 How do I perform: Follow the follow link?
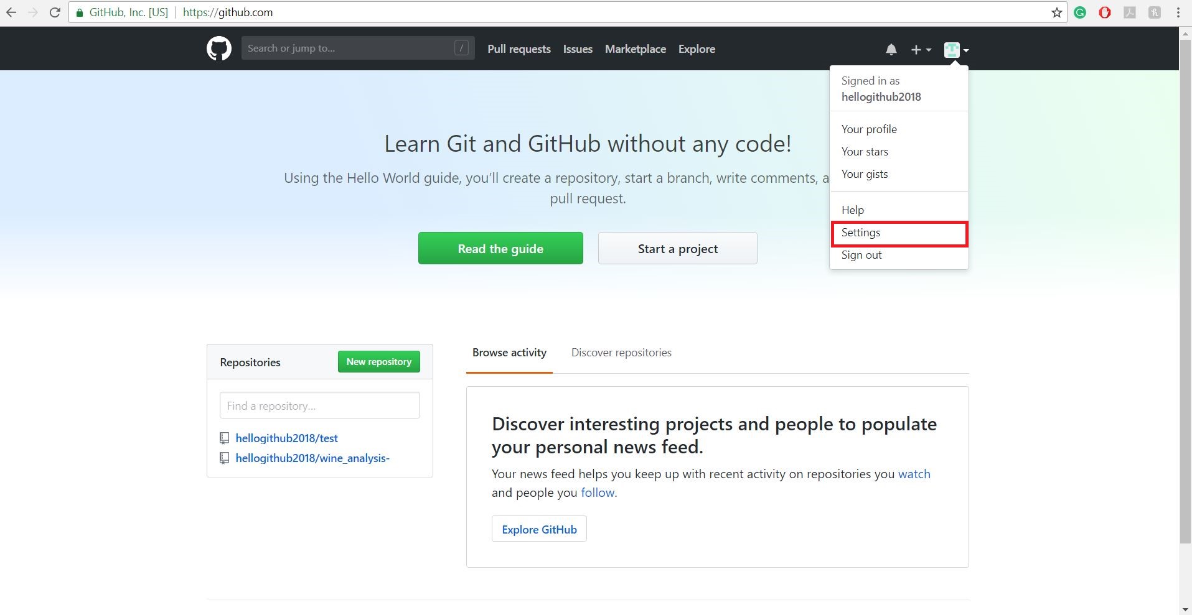pyautogui.click(x=598, y=492)
